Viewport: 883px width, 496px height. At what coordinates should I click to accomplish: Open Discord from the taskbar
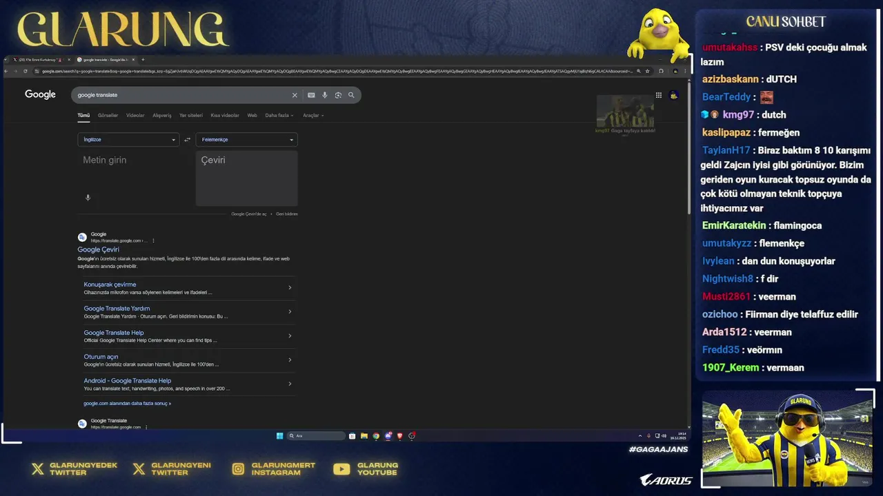pyautogui.click(x=388, y=435)
